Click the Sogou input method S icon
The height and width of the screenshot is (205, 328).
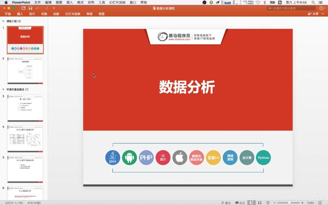click(x=280, y=2)
